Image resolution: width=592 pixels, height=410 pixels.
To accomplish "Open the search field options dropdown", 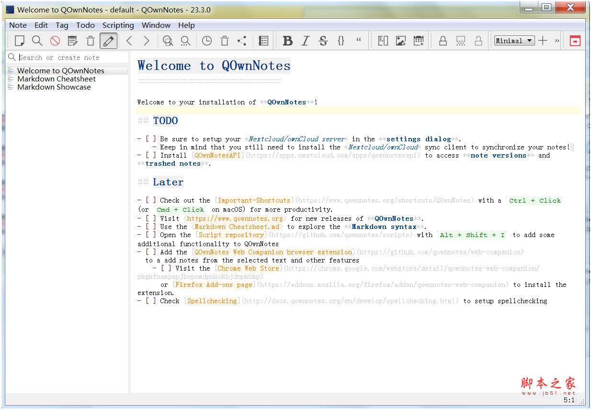I will tap(11, 57).
